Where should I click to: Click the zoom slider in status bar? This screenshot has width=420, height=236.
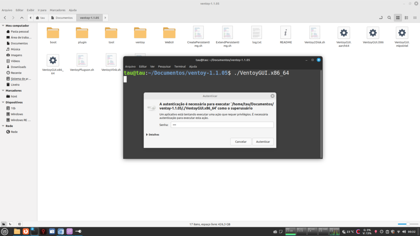[x=408, y=224]
